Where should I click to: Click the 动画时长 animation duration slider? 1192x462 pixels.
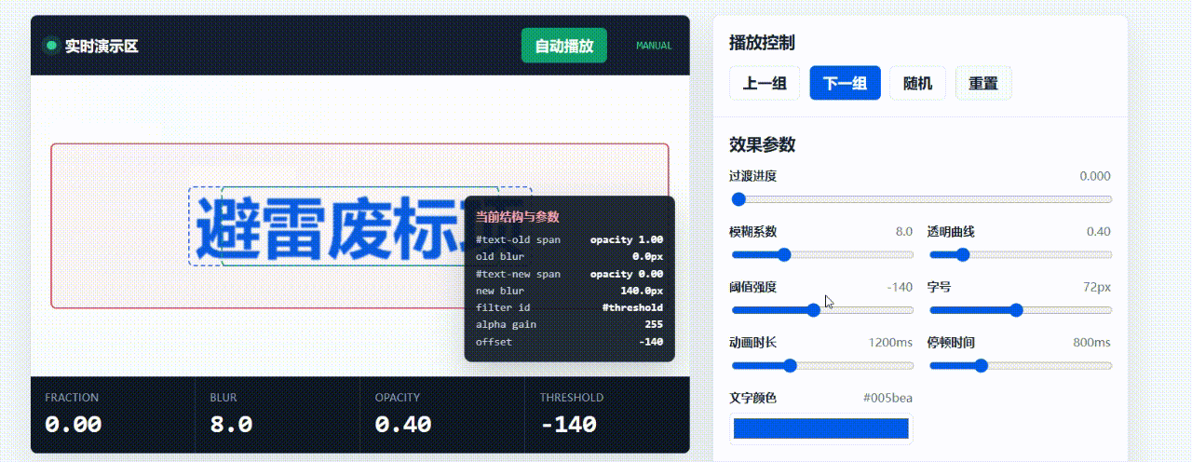tap(821, 365)
